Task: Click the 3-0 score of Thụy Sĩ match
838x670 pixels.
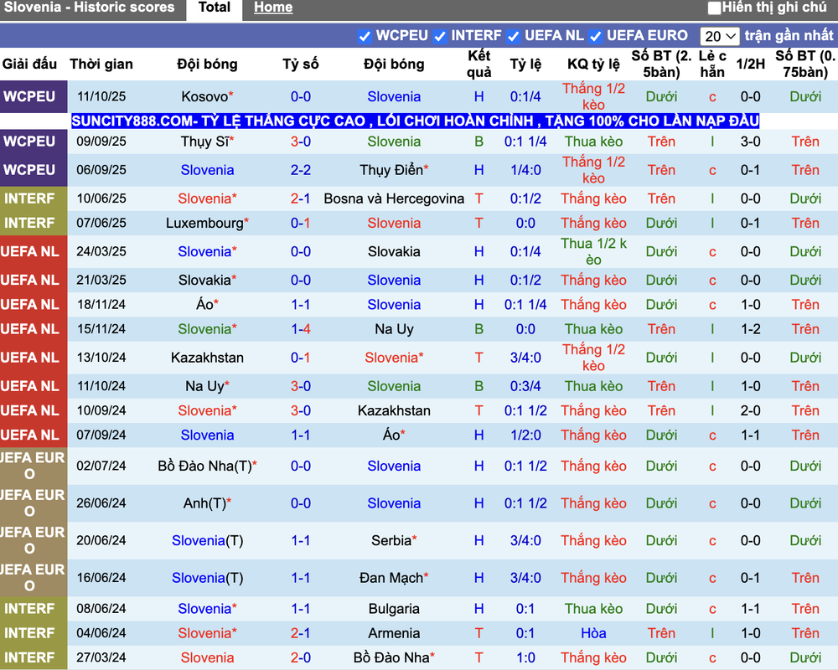Action: [x=300, y=142]
